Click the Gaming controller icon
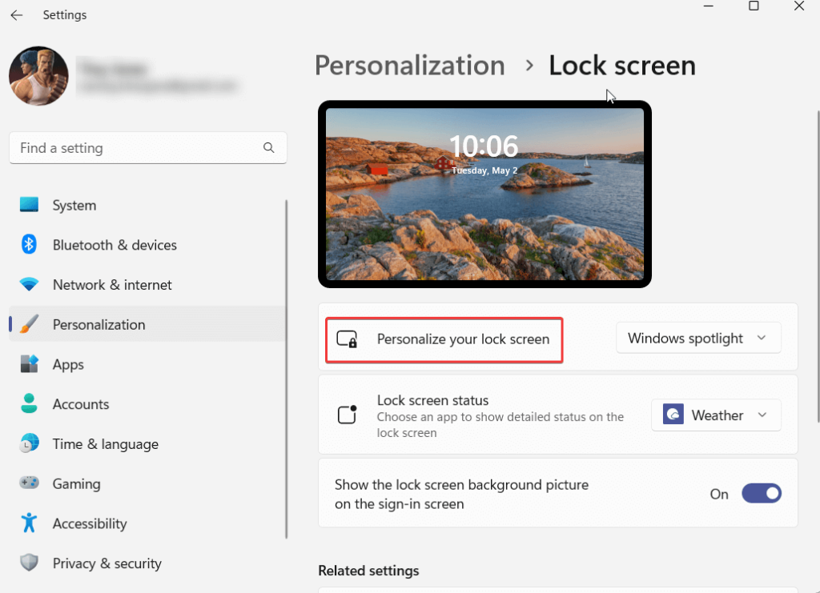This screenshot has width=820, height=593. (30, 483)
